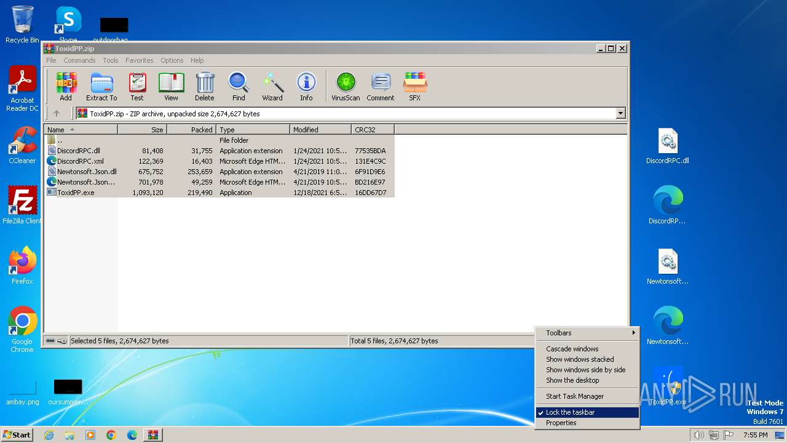Go up one folder level arrow
This screenshot has height=443, width=787.
click(x=57, y=113)
